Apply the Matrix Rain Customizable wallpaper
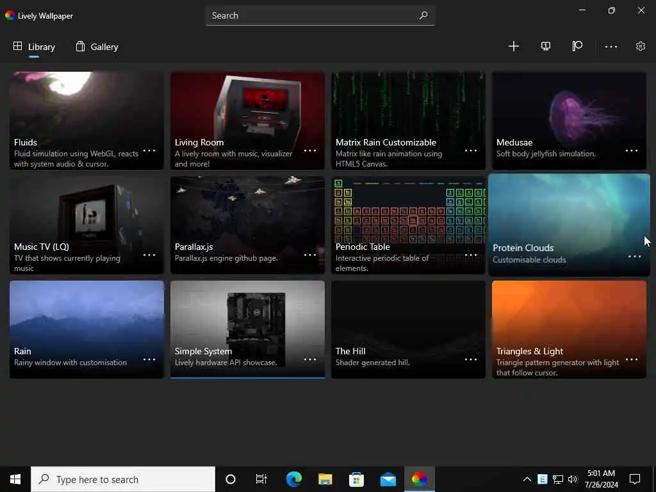This screenshot has width=656, height=492. tap(408, 120)
